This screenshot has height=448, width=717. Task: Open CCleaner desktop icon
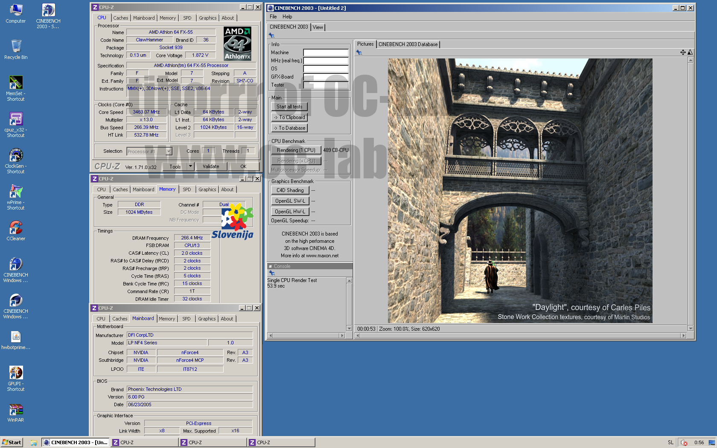[15, 231]
